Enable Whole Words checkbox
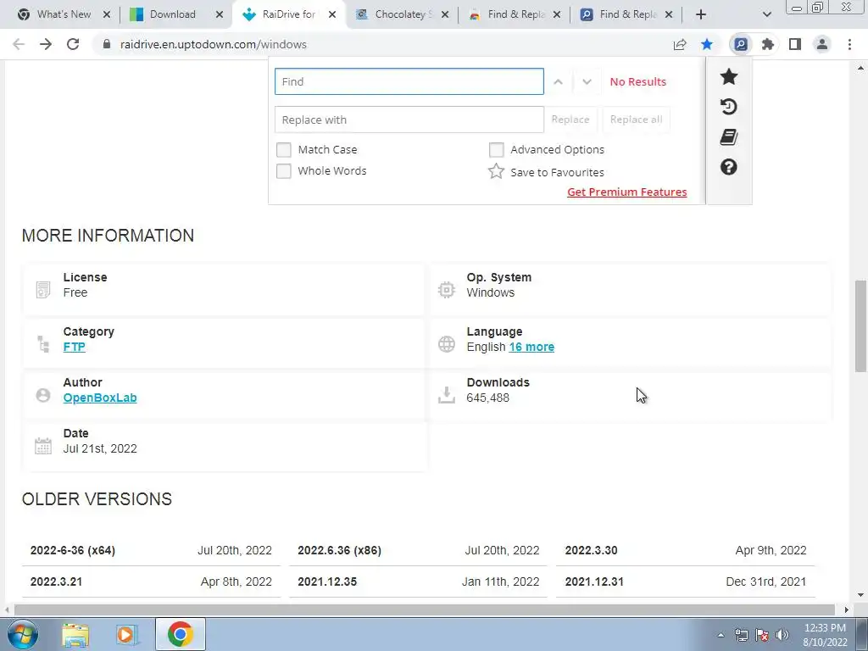The image size is (868, 651). (x=283, y=171)
